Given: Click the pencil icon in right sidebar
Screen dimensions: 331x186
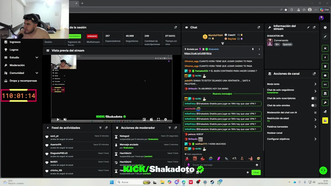Looking at the screenshot, I should 325,37.
